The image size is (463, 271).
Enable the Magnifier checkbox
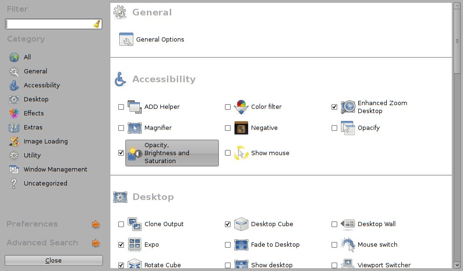pyautogui.click(x=121, y=128)
